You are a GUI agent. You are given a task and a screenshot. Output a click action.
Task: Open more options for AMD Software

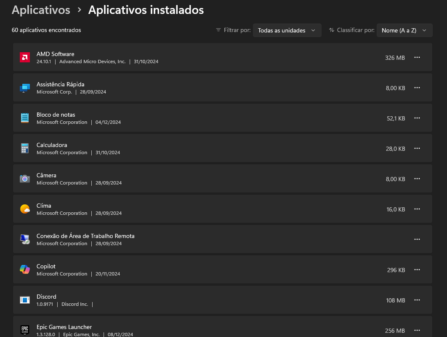[x=417, y=57]
